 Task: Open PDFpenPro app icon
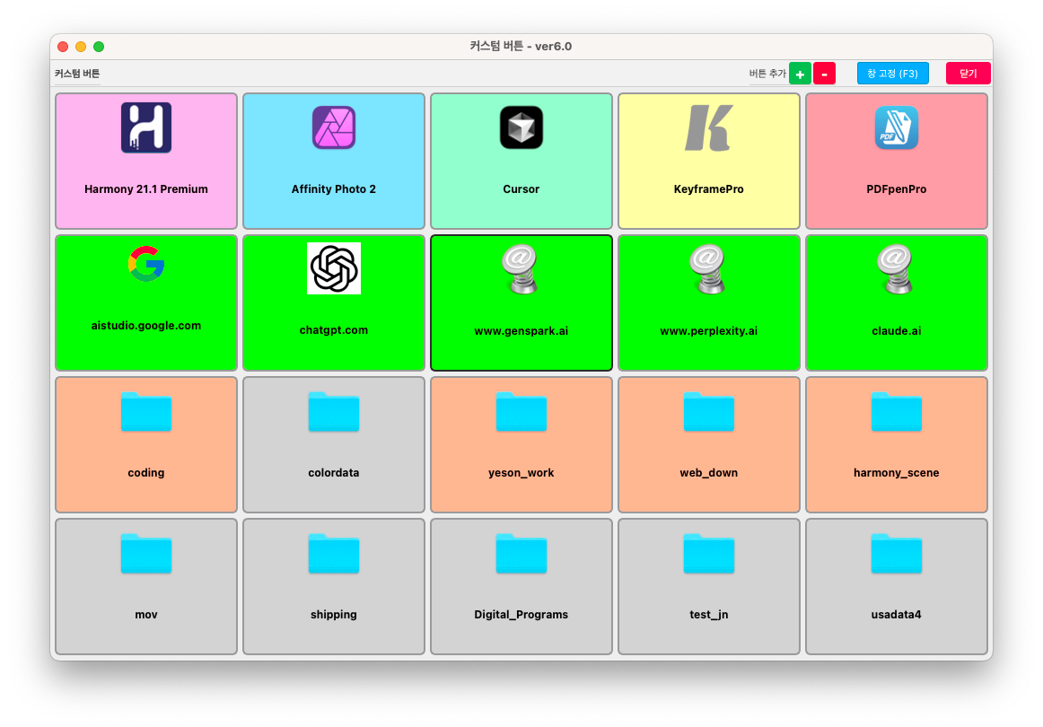[897, 127]
